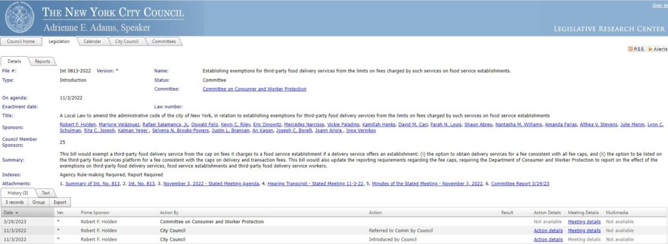Image resolution: width=668 pixels, height=244 pixels.
Task: Open sponsor David M. Carr link
Action: pyautogui.click(x=413, y=125)
